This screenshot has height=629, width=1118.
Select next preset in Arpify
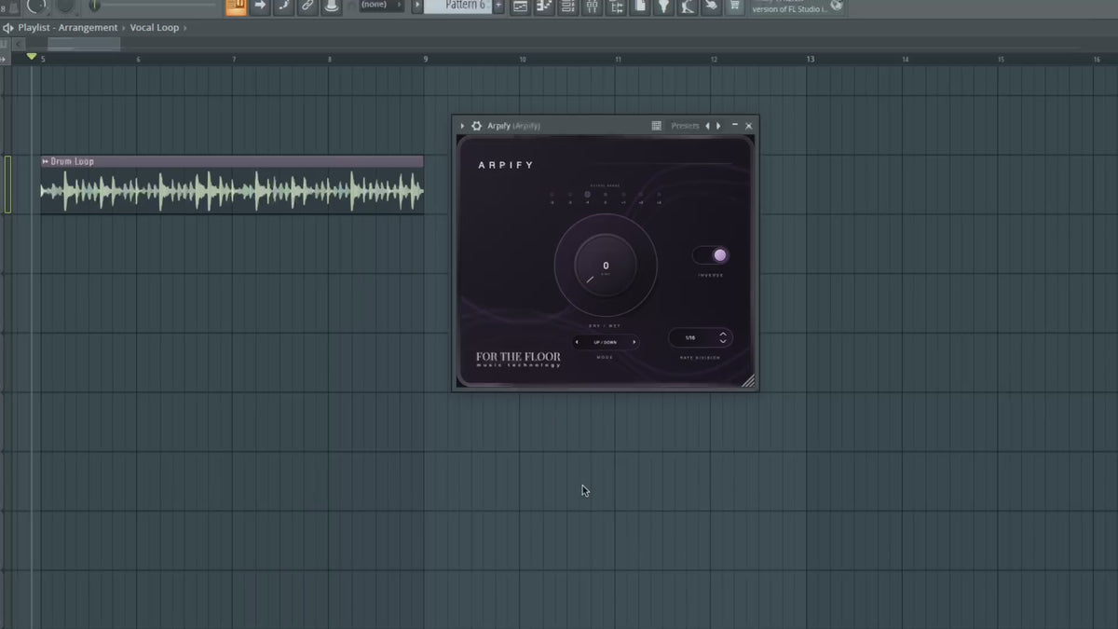718,126
